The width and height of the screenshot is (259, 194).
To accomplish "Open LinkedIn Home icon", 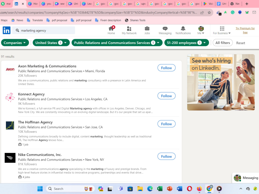I will (x=111, y=28).
